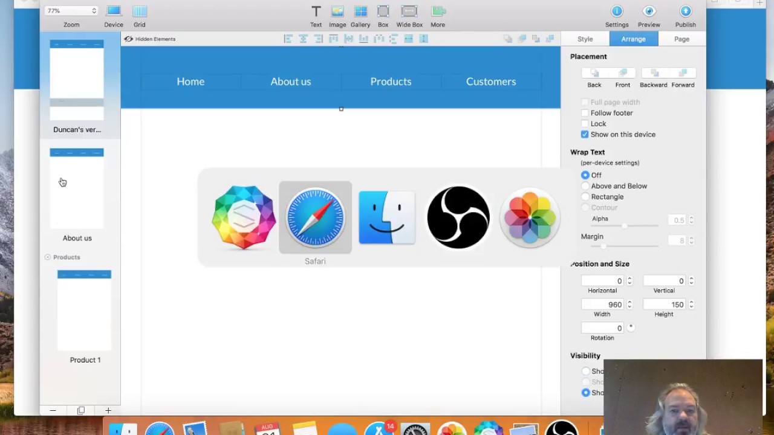774x435 pixels.
Task: Move element Forward one level
Action: click(x=683, y=73)
